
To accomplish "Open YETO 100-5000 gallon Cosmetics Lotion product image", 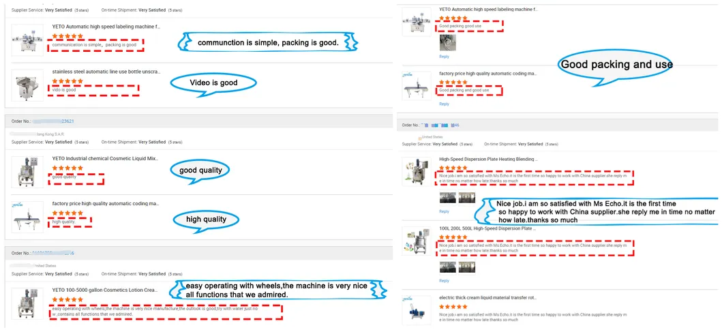I will click(x=27, y=304).
